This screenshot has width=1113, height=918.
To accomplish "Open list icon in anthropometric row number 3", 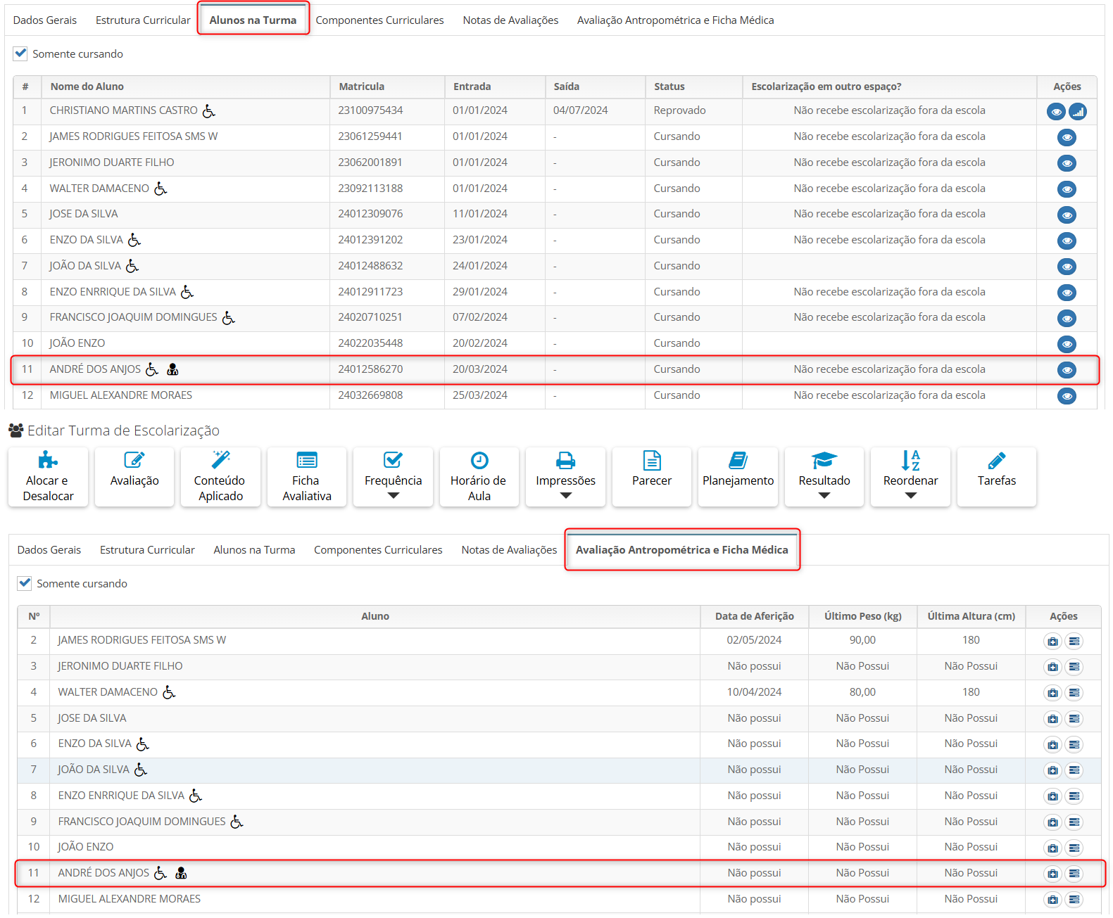I will click(x=1074, y=667).
